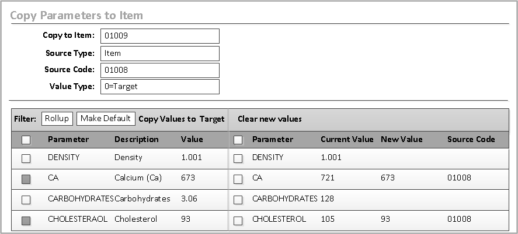Check the CARBOHYDRATES checkbox in right table
This screenshot has width=518, height=234.
click(x=238, y=200)
